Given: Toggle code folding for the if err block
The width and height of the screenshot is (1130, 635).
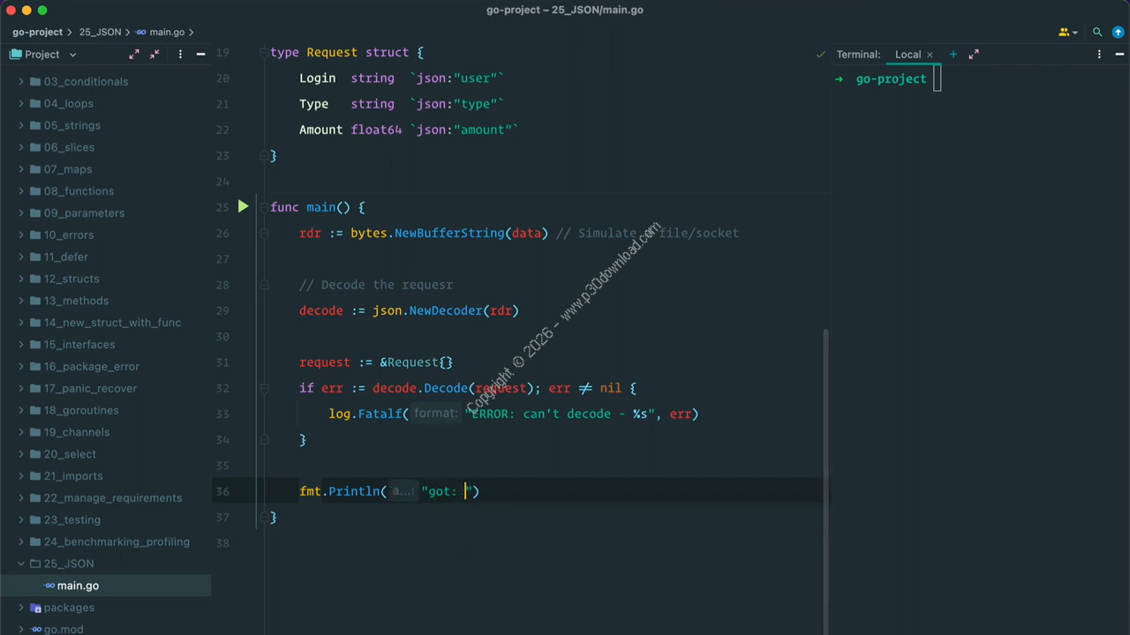Looking at the screenshot, I should [x=263, y=388].
